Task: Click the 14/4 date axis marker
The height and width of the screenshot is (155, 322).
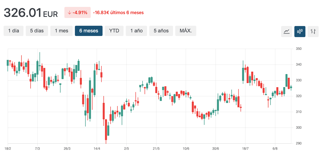Action: 97,149
